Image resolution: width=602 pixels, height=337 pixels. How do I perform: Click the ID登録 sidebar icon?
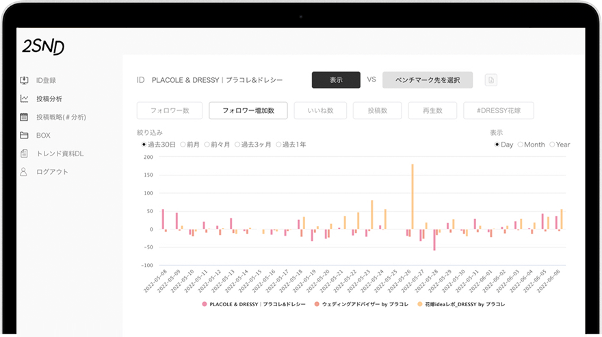coord(24,80)
